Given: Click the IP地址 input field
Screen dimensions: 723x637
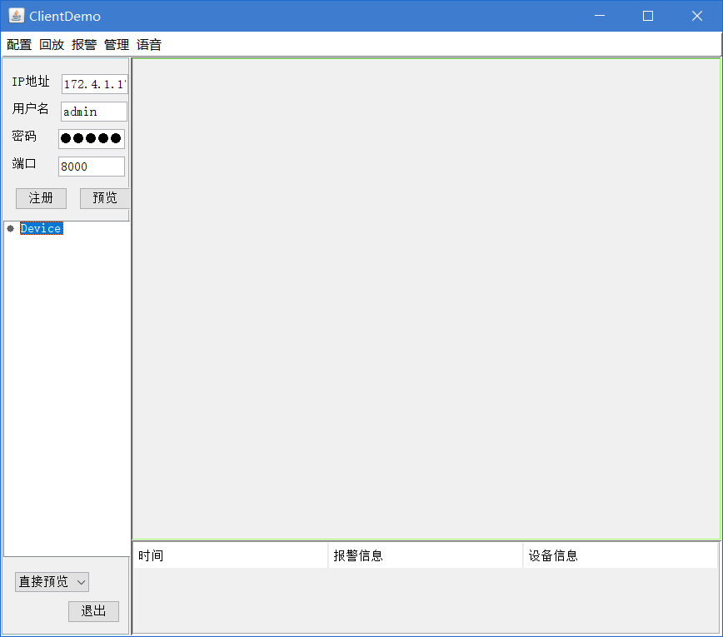Looking at the screenshot, I should click(x=94, y=84).
